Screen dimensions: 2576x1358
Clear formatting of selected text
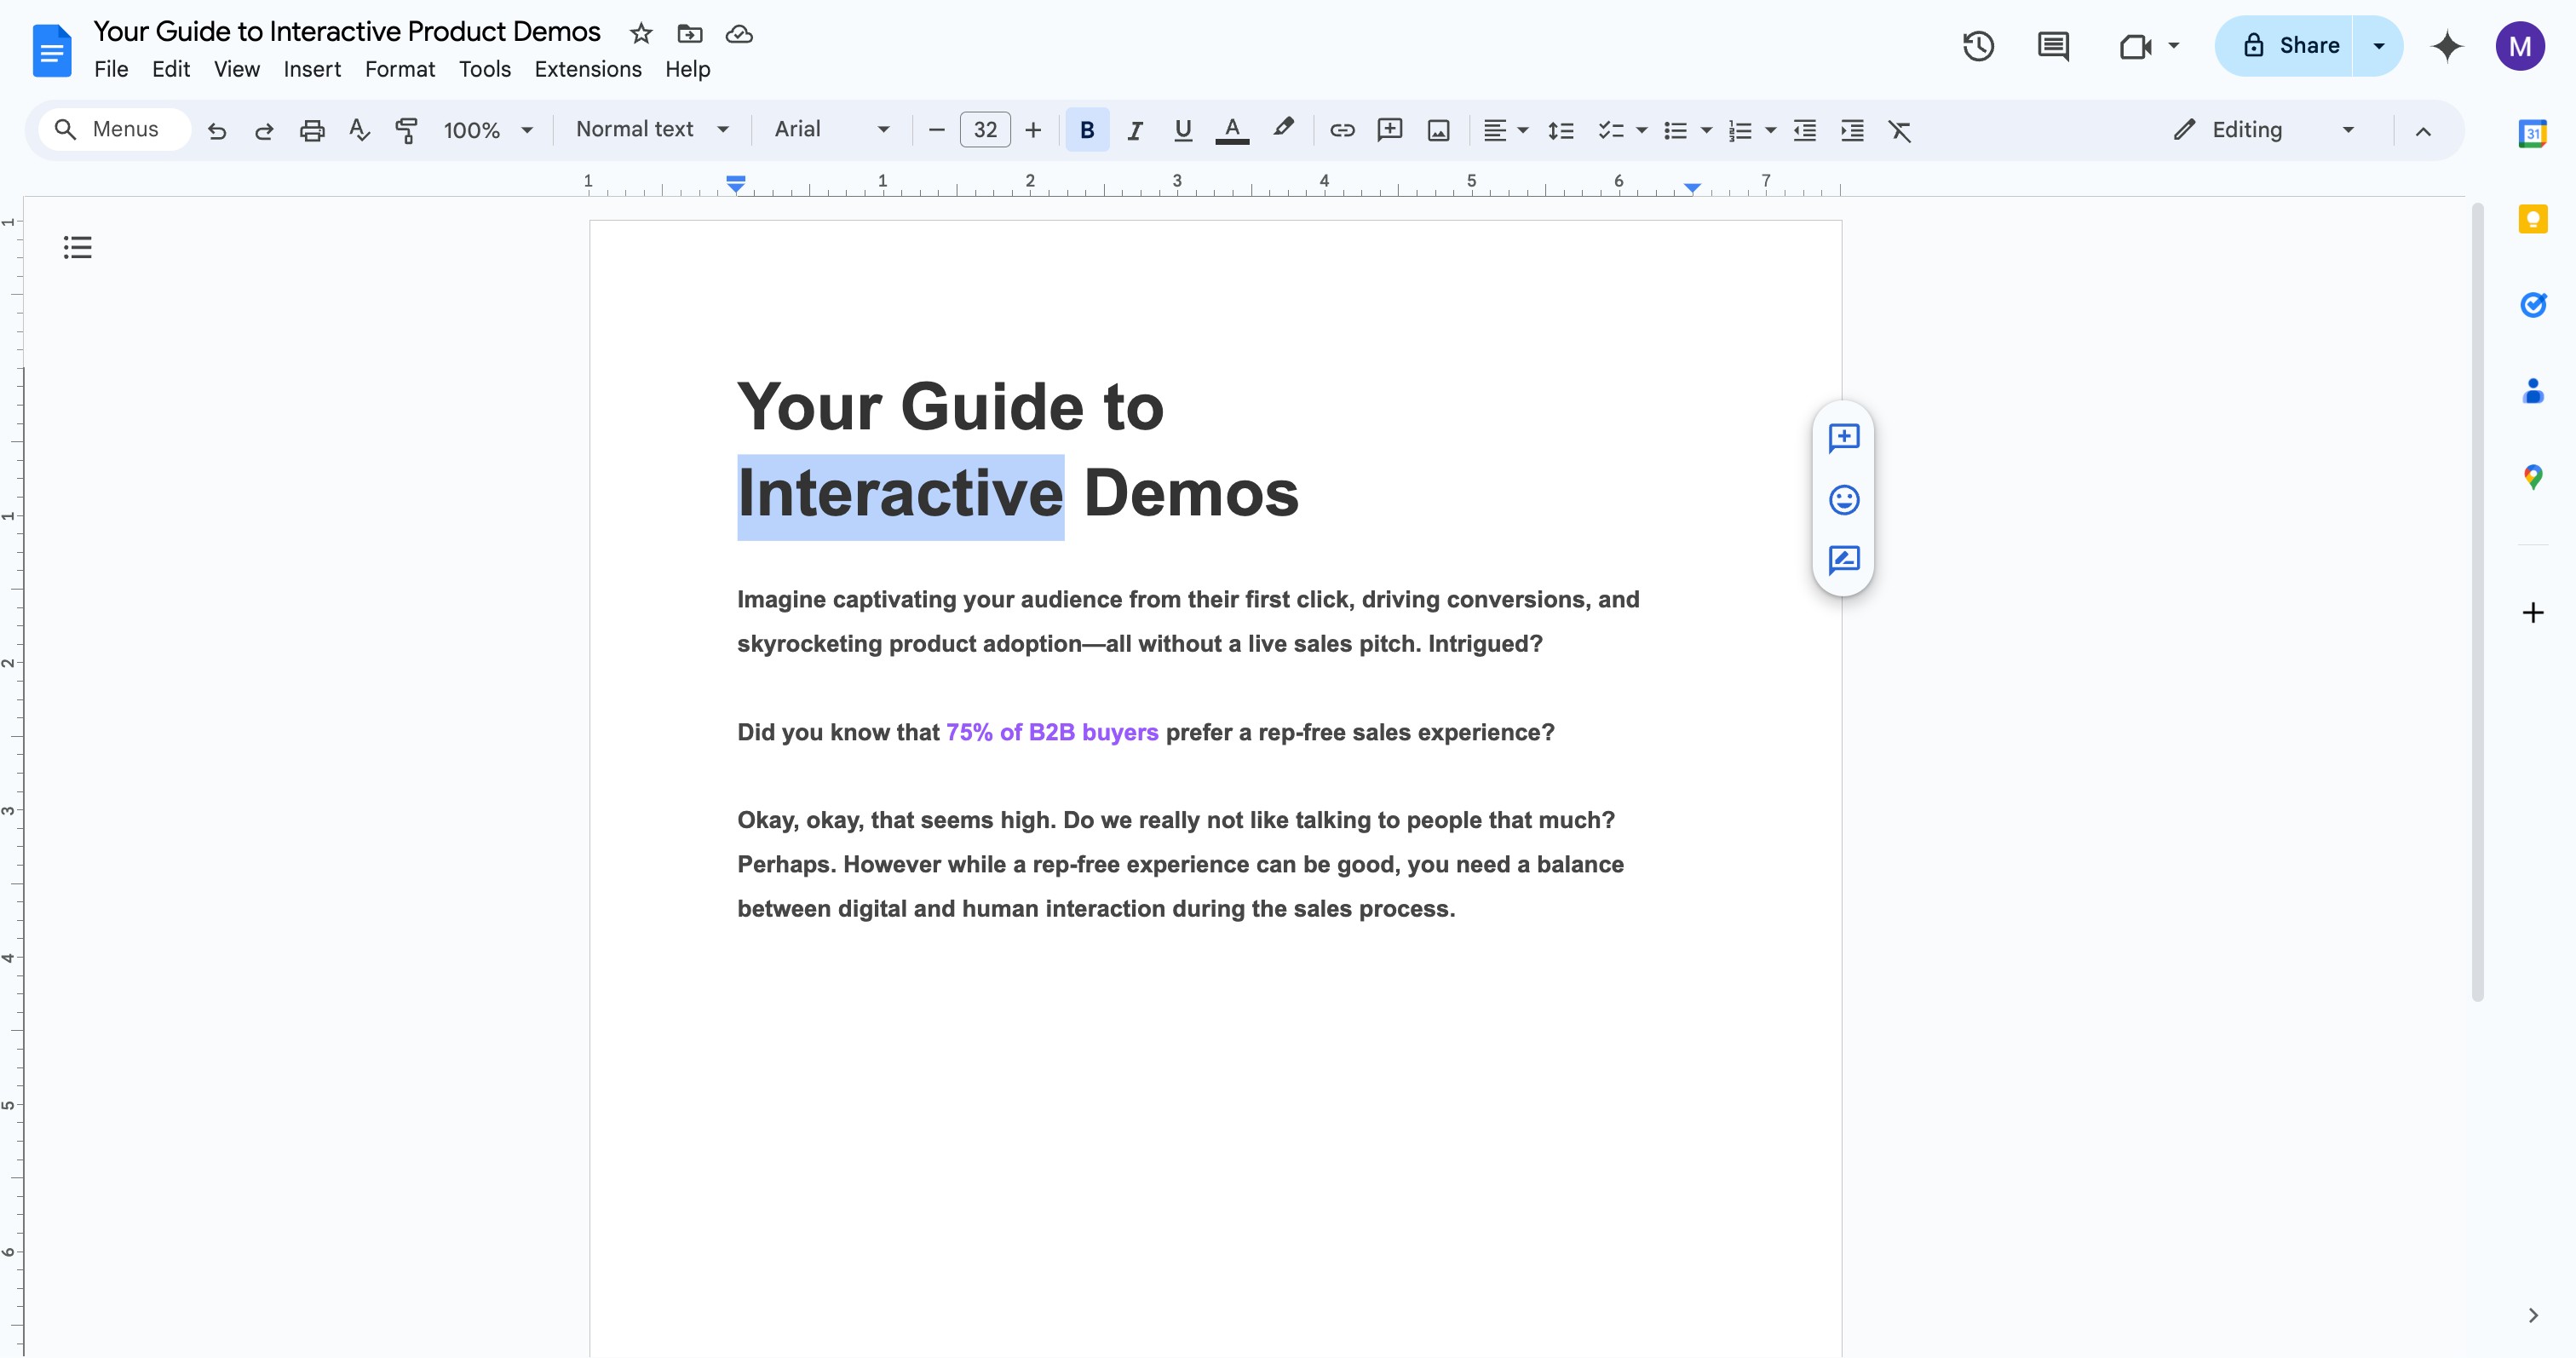(1900, 130)
